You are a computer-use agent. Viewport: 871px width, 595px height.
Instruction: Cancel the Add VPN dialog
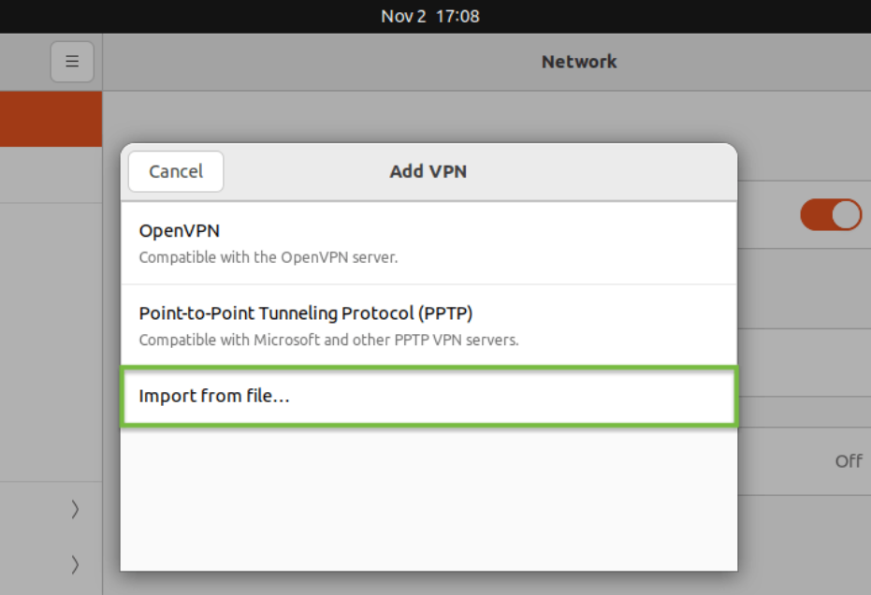point(175,171)
